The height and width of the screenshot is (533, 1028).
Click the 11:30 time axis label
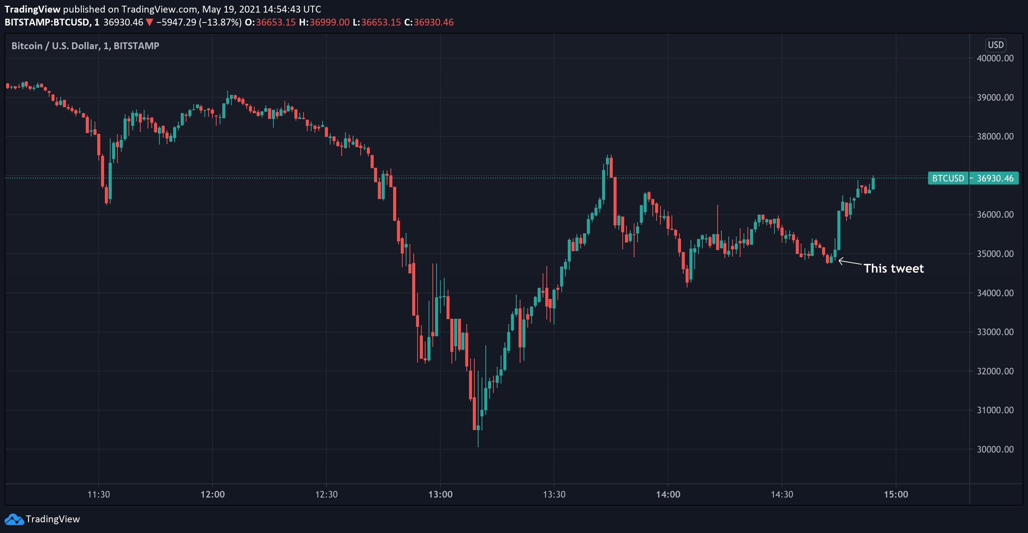(x=99, y=494)
